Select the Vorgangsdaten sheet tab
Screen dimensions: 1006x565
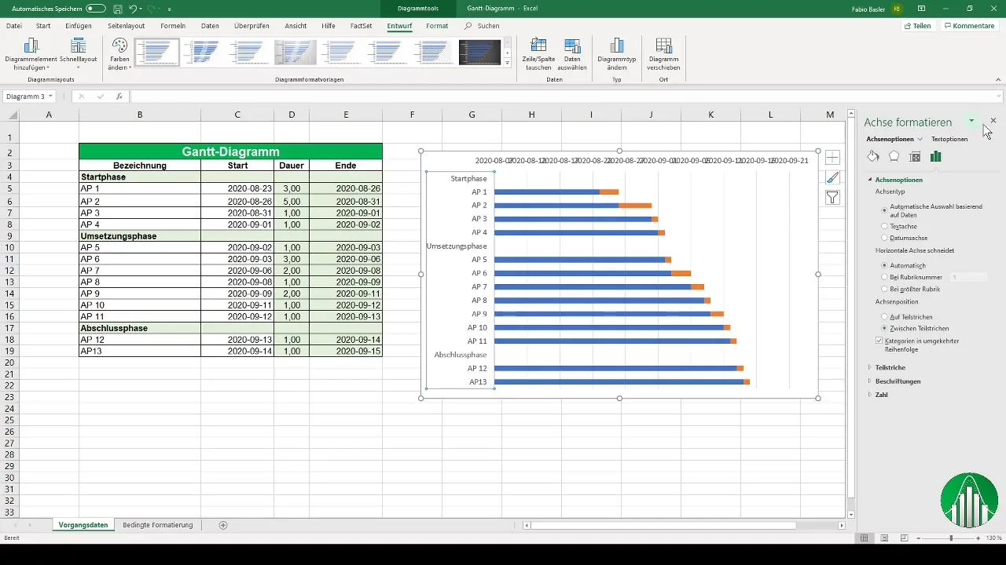[83, 525]
